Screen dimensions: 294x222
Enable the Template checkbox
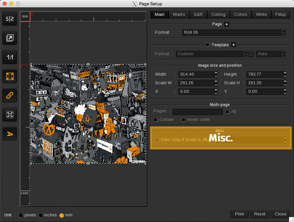(x=208, y=45)
